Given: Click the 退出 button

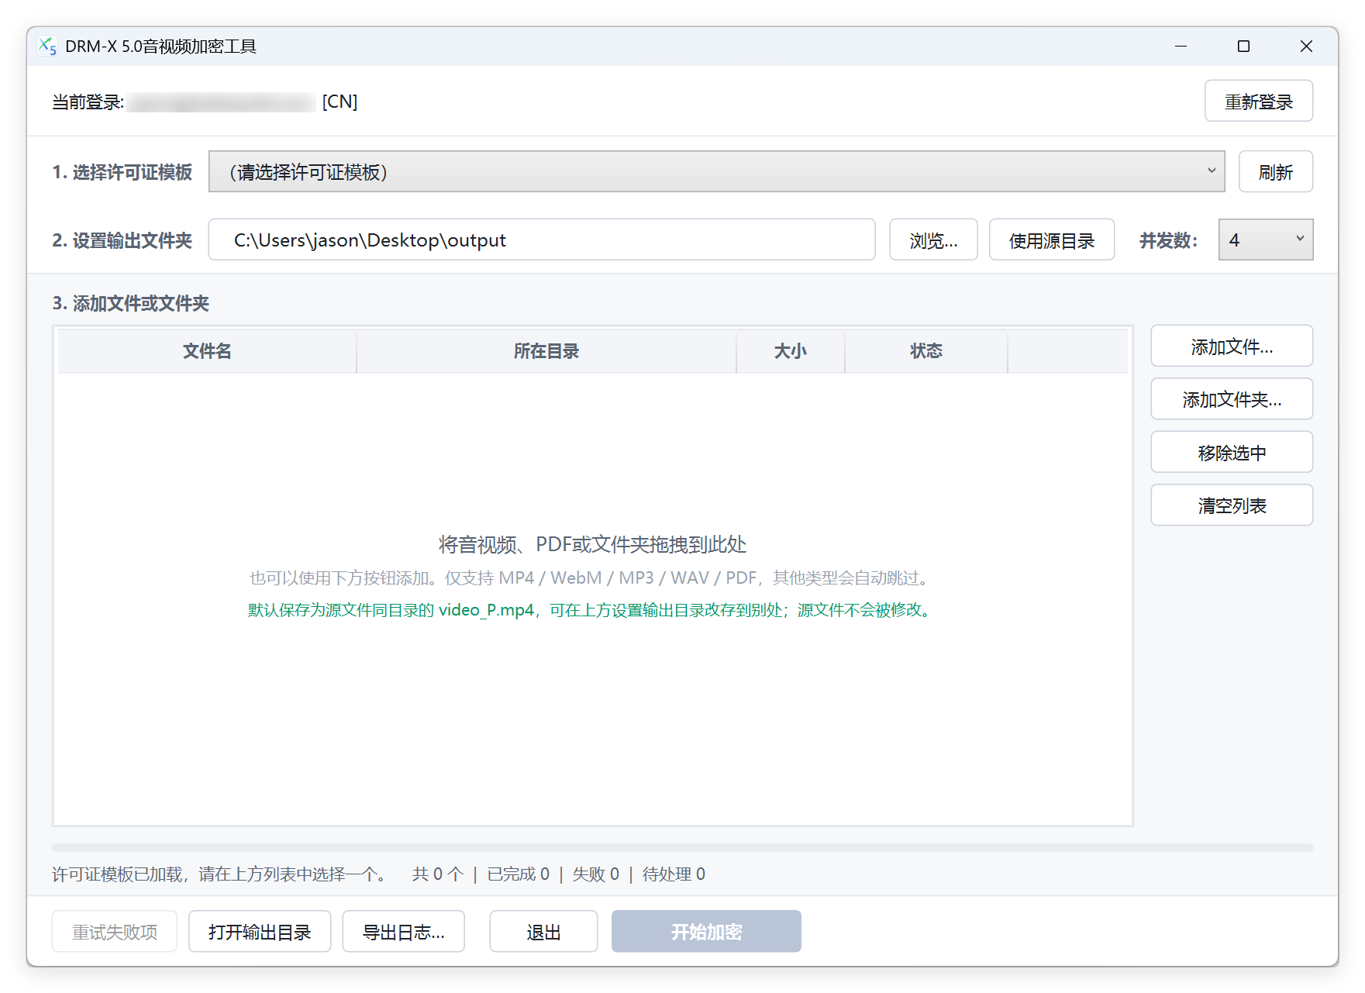Looking at the screenshot, I should pyautogui.click(x=543, y=931).
